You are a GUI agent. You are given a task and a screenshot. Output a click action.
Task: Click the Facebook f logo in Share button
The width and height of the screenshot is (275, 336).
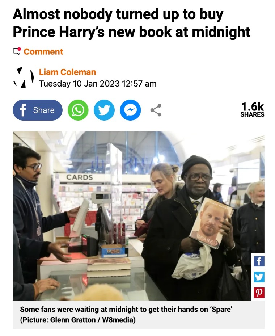coord(23,110)
